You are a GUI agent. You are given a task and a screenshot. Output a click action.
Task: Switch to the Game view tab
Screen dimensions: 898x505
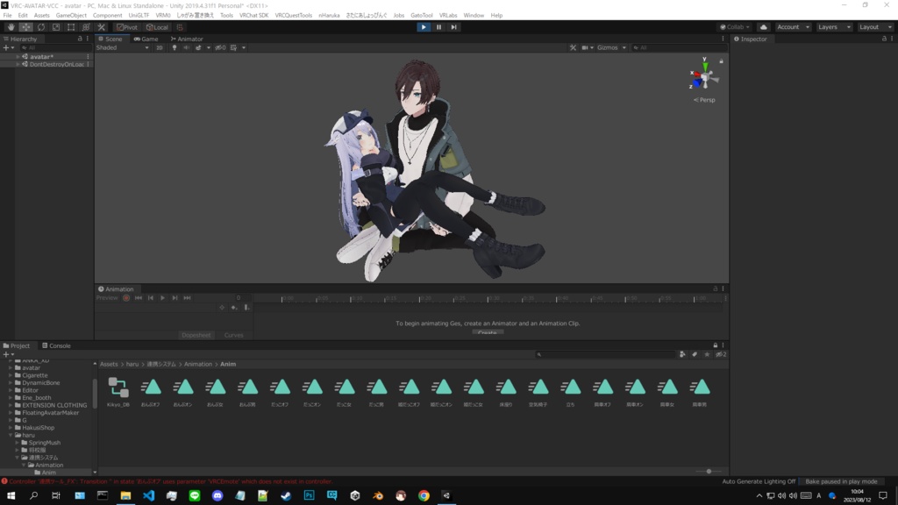tap(147, 39)
